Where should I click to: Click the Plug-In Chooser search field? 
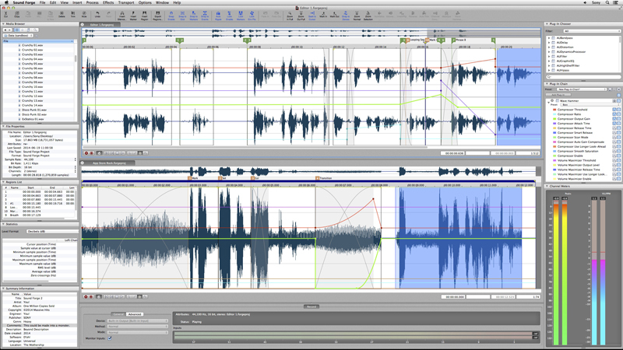click(583, 76)
